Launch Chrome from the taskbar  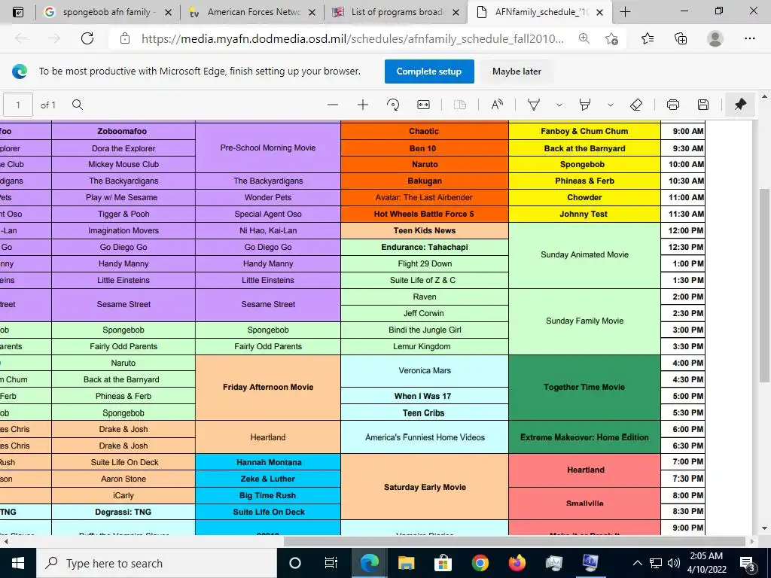[480, 563]
